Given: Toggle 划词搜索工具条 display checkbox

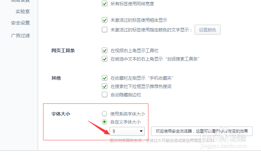Looking at the screenshot, I should [105, 59].
